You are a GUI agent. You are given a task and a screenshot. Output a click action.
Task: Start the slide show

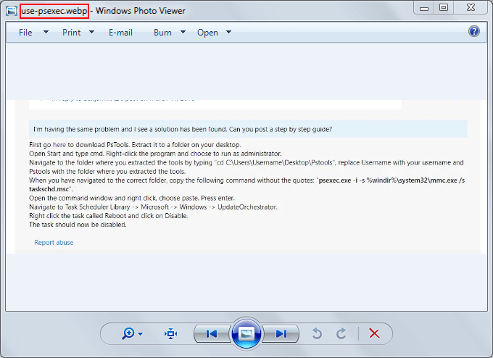click(x=246, y=333)
